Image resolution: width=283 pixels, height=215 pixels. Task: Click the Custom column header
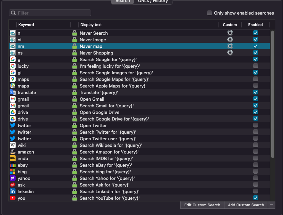pyautogui.click(x=230, y=25)
